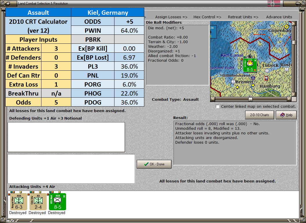
Task: Click the '# Defenders' label cell
Action: [23, 57]
